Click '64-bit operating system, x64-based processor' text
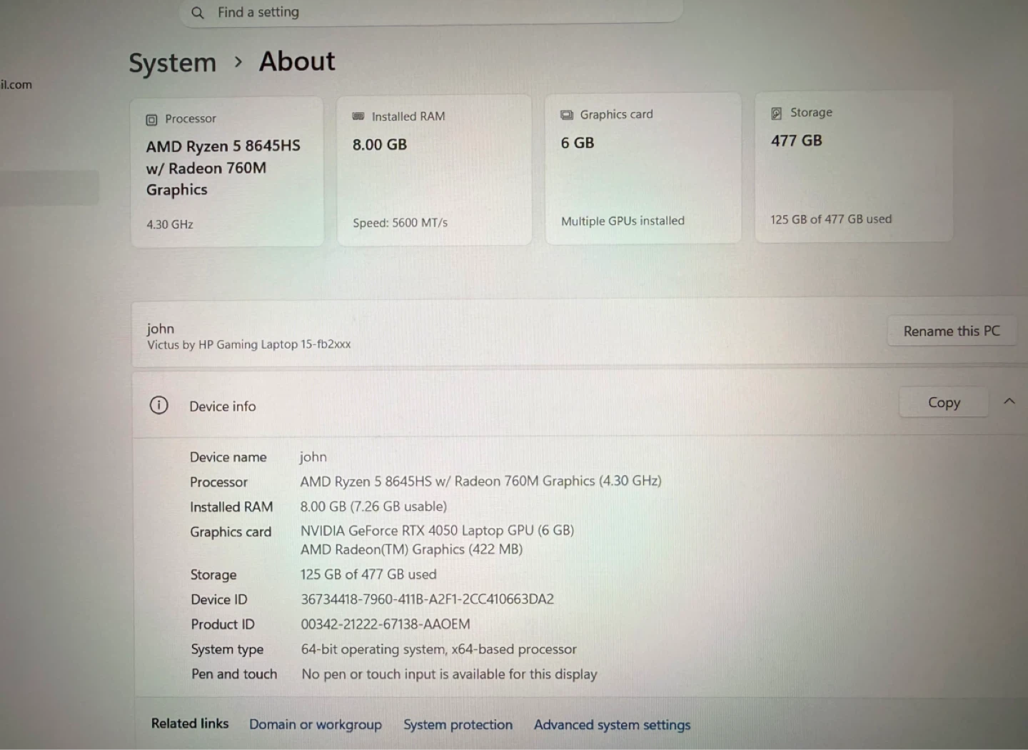Viewport: 1028px width, 750px height. tap(438, 649)
